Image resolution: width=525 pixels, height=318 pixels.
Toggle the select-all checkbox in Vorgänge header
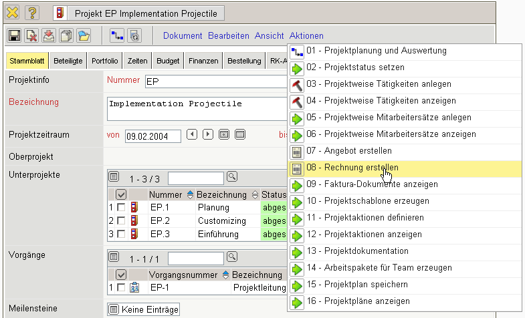pyautogui.click(x=121, y=275)
